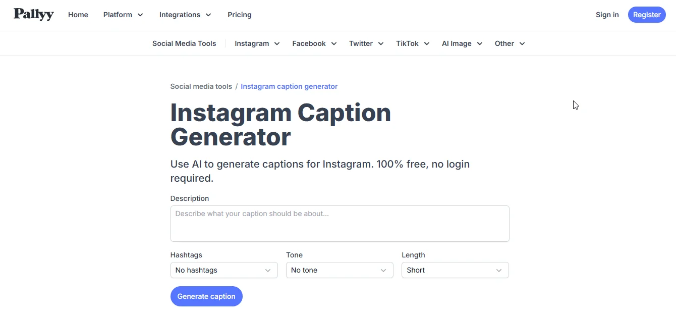
Task: Expand the Other tools menu
Action: [x=522, y=43]
